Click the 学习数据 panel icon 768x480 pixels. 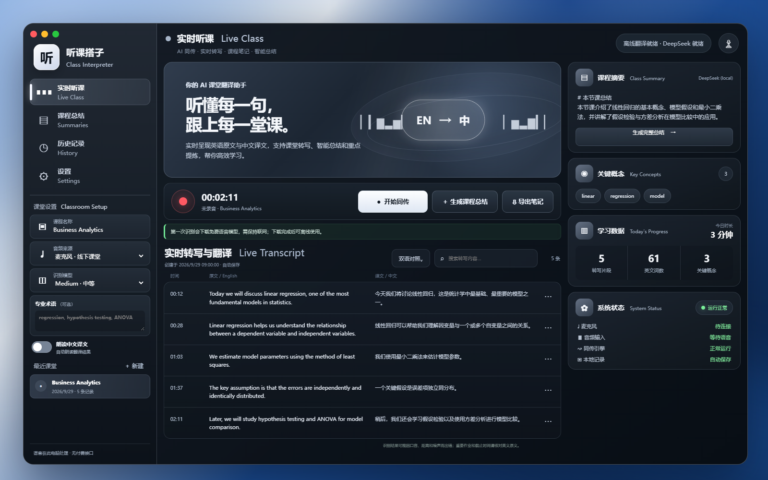tap(584, 231)
